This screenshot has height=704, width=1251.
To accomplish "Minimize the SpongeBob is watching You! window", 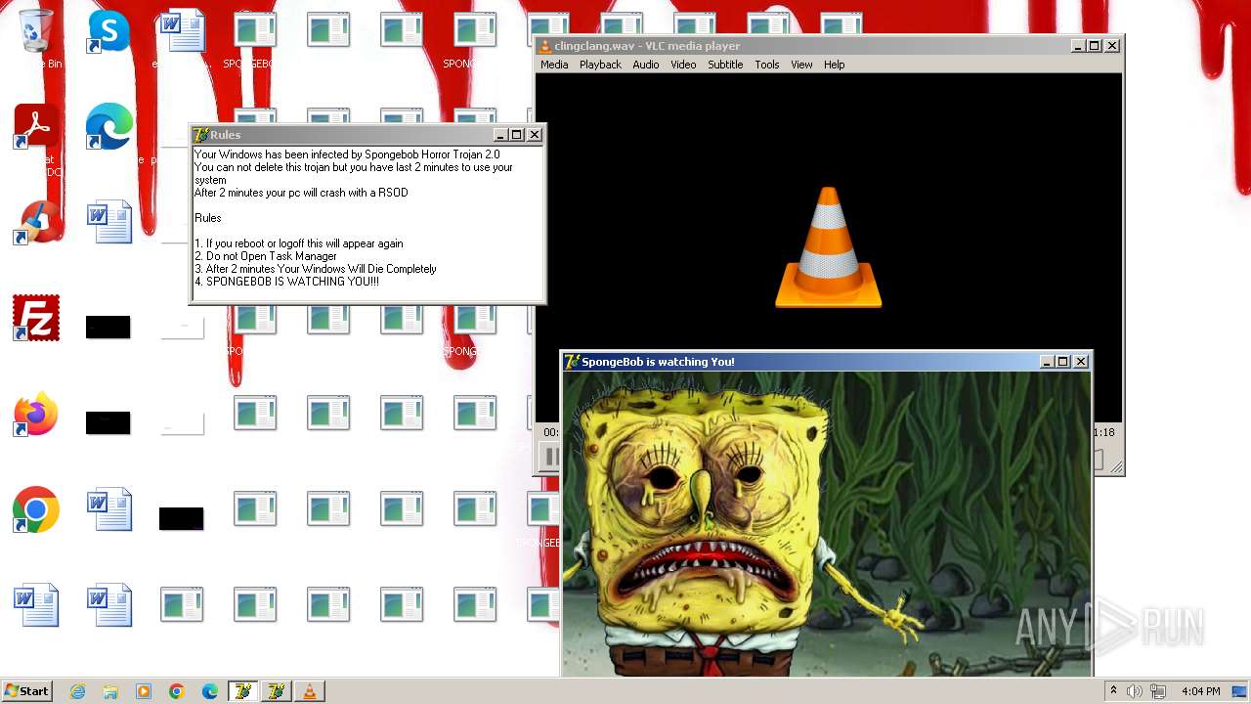I will [1047, 362].
